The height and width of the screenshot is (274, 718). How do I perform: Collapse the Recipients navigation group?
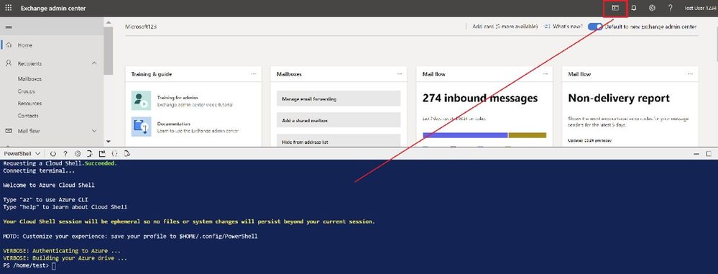(x=94, y=63)
